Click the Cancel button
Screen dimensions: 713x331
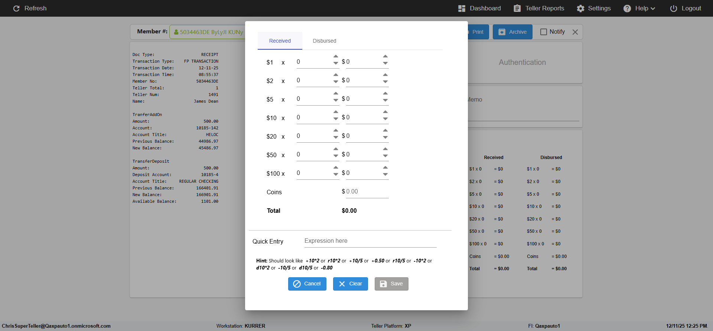click(307, 284)
